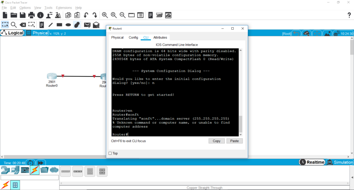354x190 pixels.
Task: Redo the last action
Action: [95, 15]
